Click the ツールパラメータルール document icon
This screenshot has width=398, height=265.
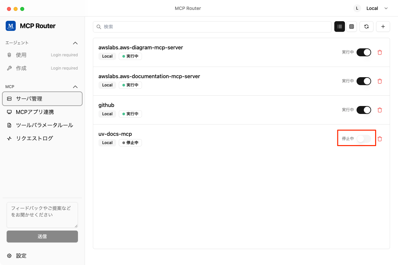coord(9,125)
